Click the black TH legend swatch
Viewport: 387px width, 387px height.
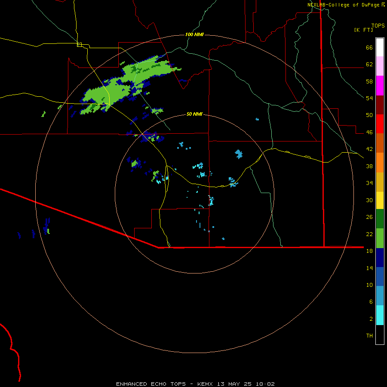380,335
